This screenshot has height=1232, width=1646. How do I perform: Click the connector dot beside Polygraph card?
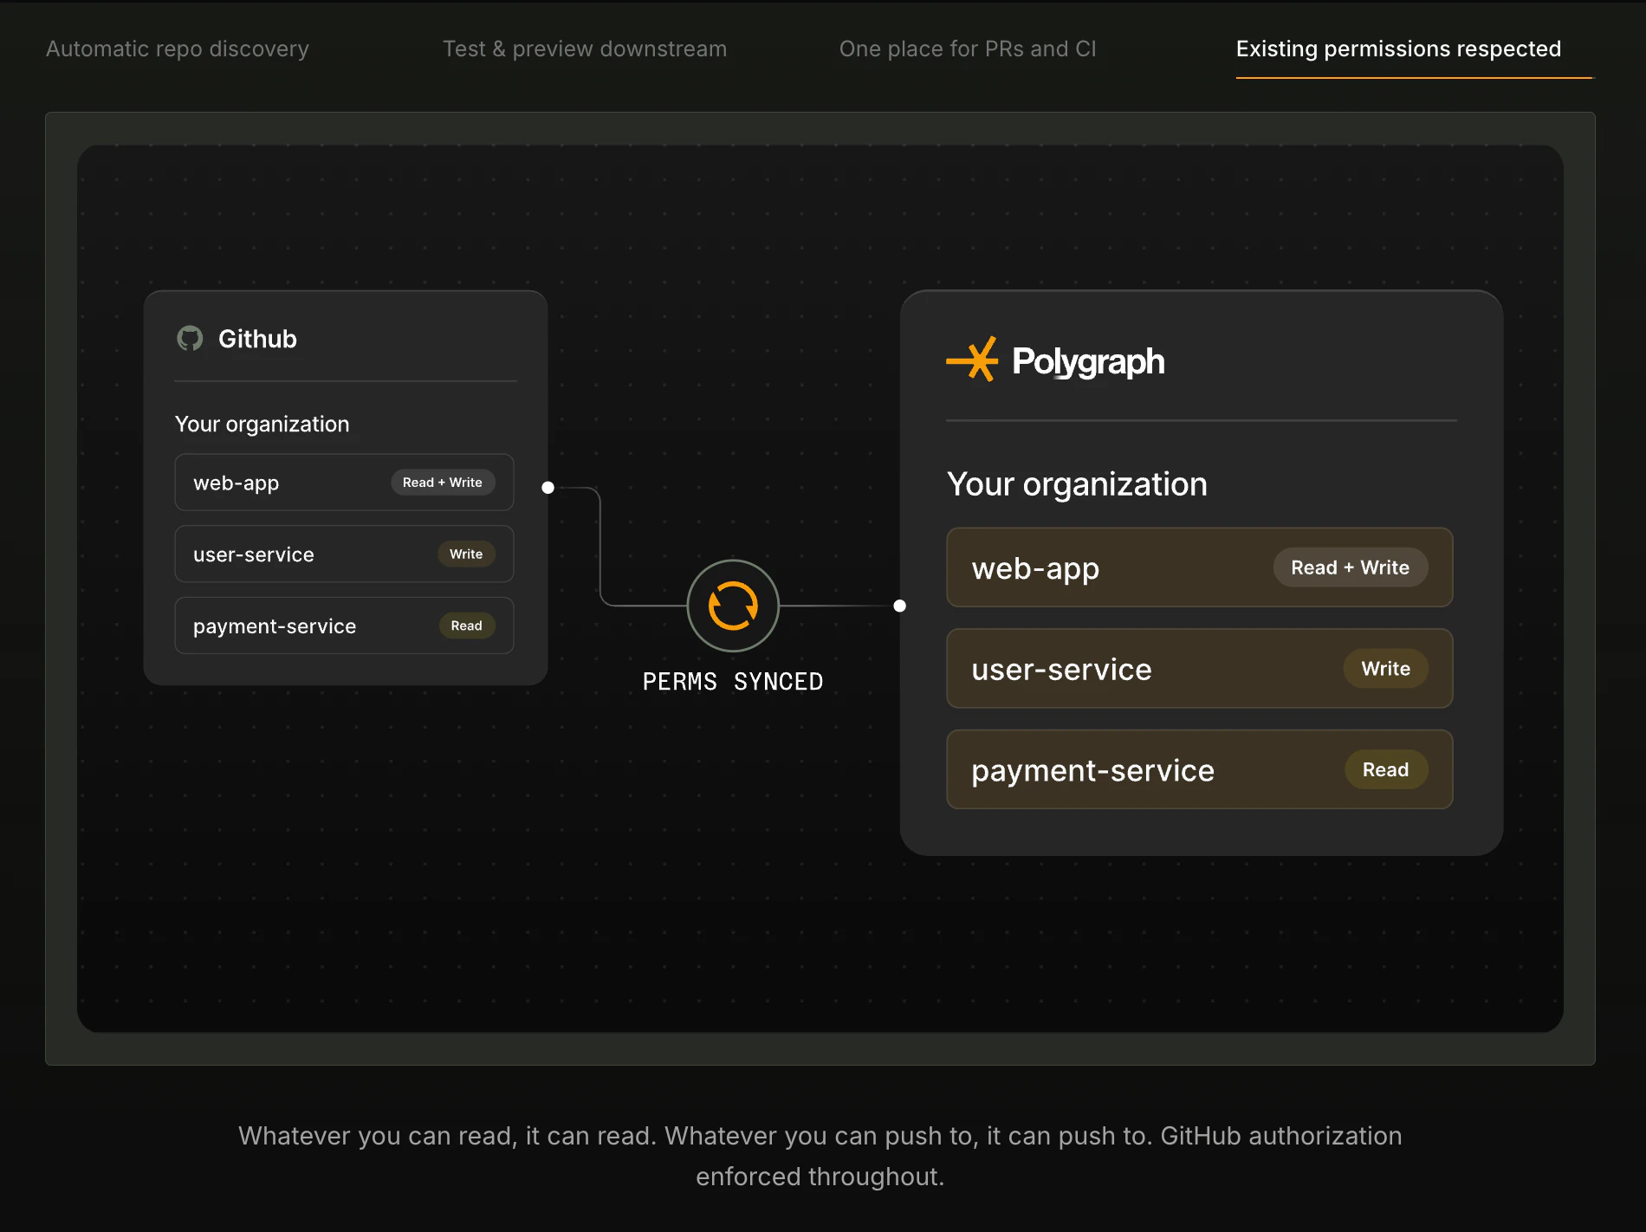pos(900,606)
